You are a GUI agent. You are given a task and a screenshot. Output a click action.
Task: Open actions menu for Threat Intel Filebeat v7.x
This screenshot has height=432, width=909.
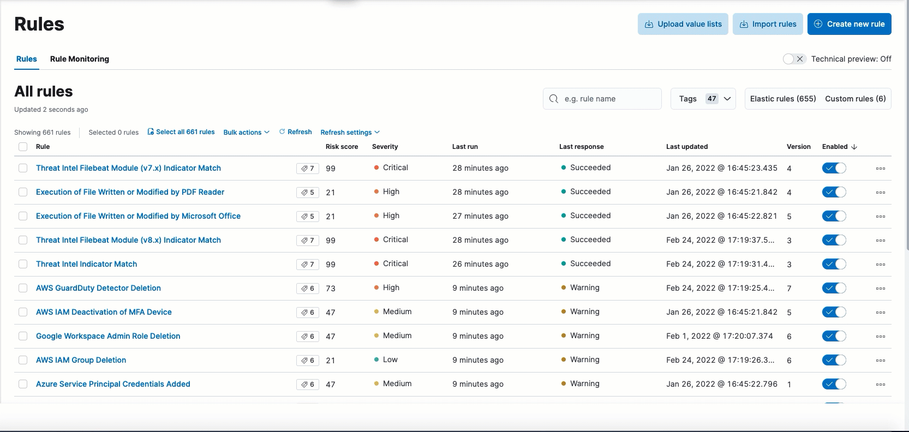880,169
